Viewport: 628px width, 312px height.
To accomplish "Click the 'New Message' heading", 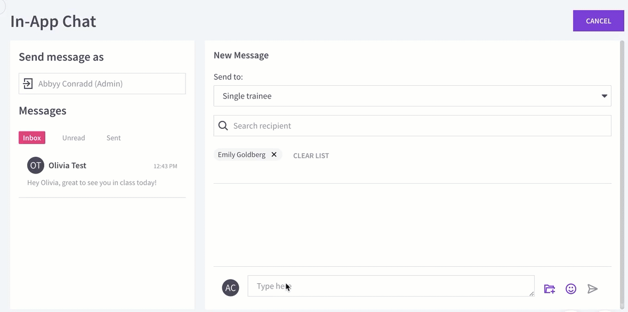I will (x=241, y=55).
